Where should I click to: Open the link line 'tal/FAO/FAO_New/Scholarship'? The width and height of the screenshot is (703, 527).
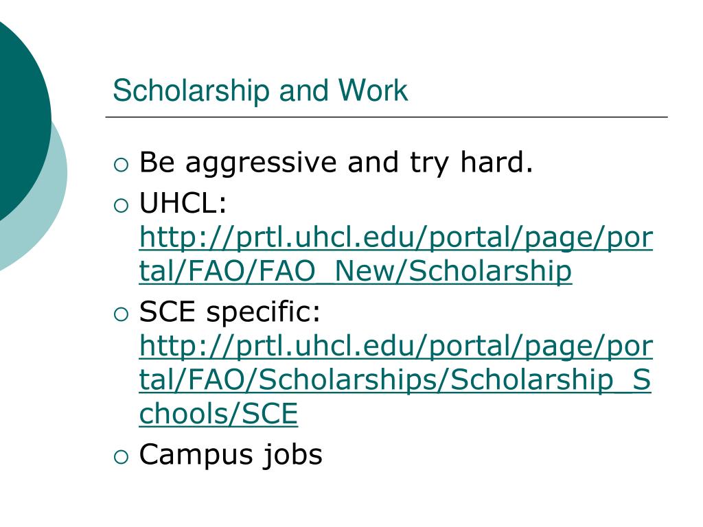pos(355,271)
